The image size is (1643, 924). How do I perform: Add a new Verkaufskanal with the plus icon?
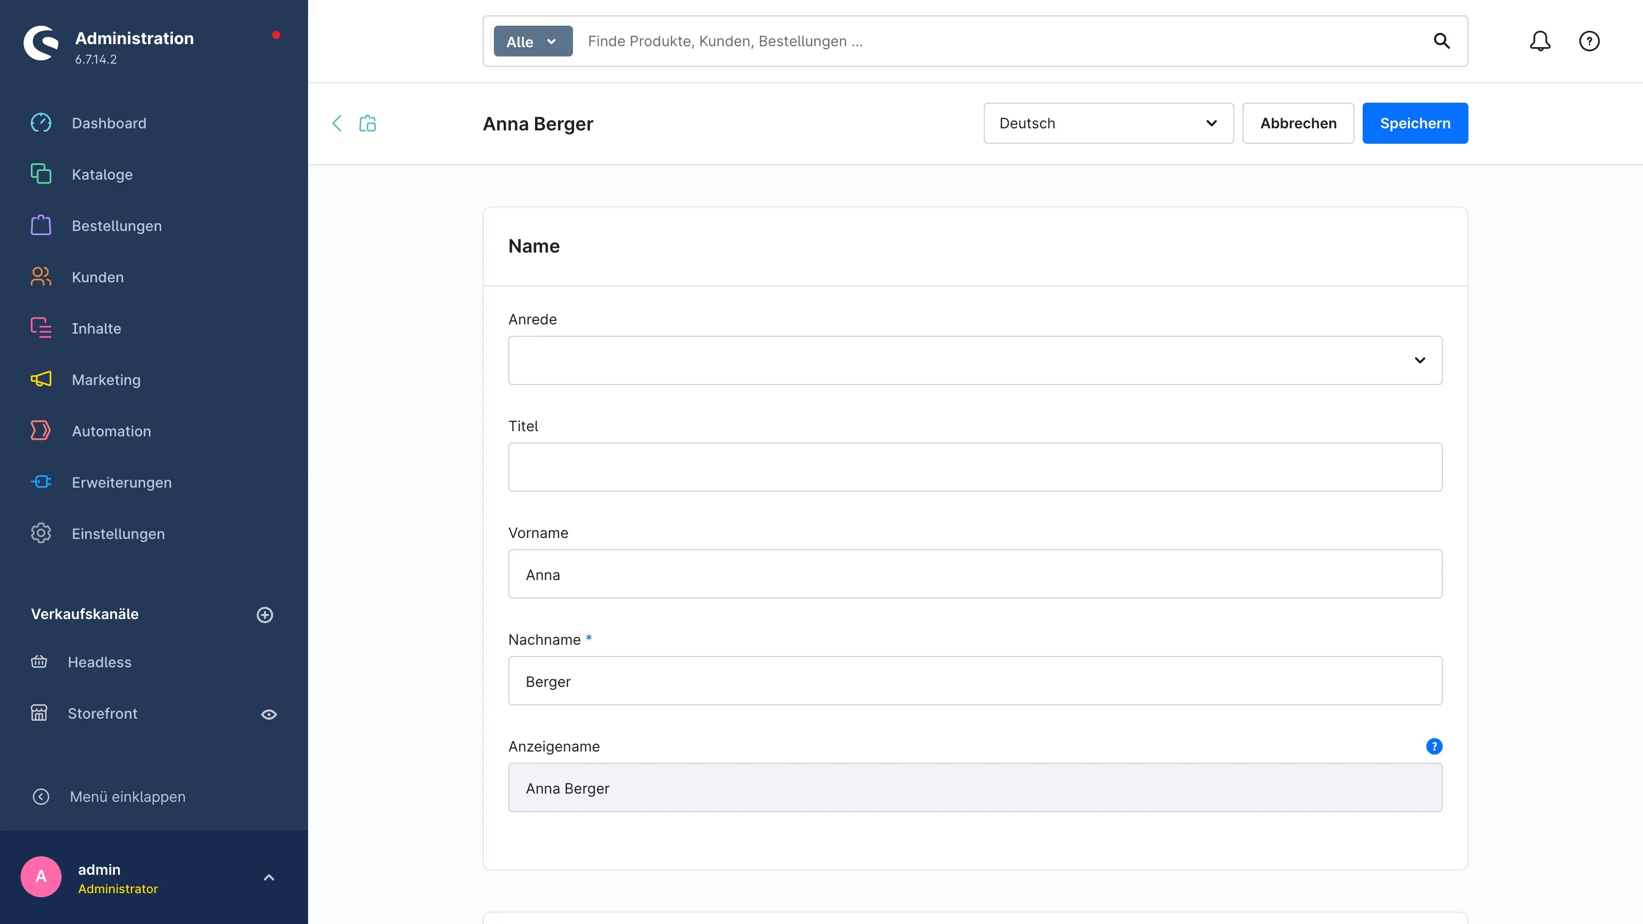[265, 615]
